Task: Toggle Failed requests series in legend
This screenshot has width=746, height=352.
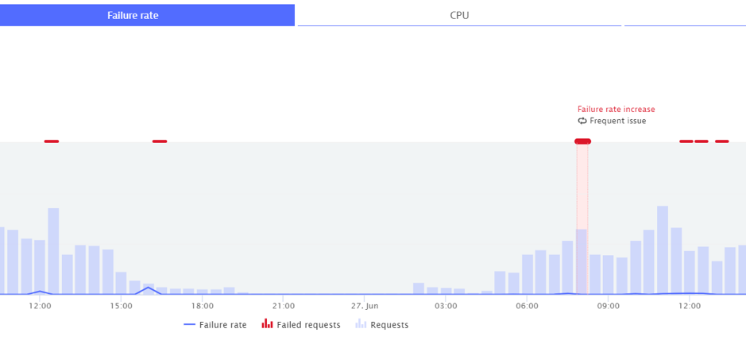Action: click(x=301, y=325)
